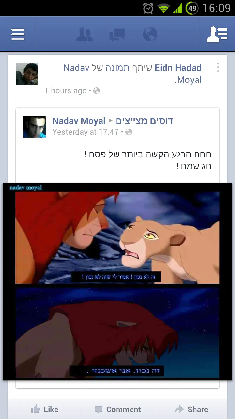Tap the 'Yesterday at 17:47' timestamp
235x419 pixels.
click(x=85, y=132)
